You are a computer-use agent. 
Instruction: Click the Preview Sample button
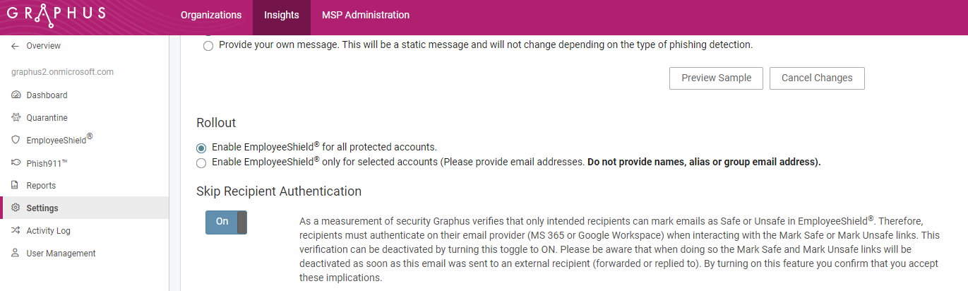pos(716,78)
